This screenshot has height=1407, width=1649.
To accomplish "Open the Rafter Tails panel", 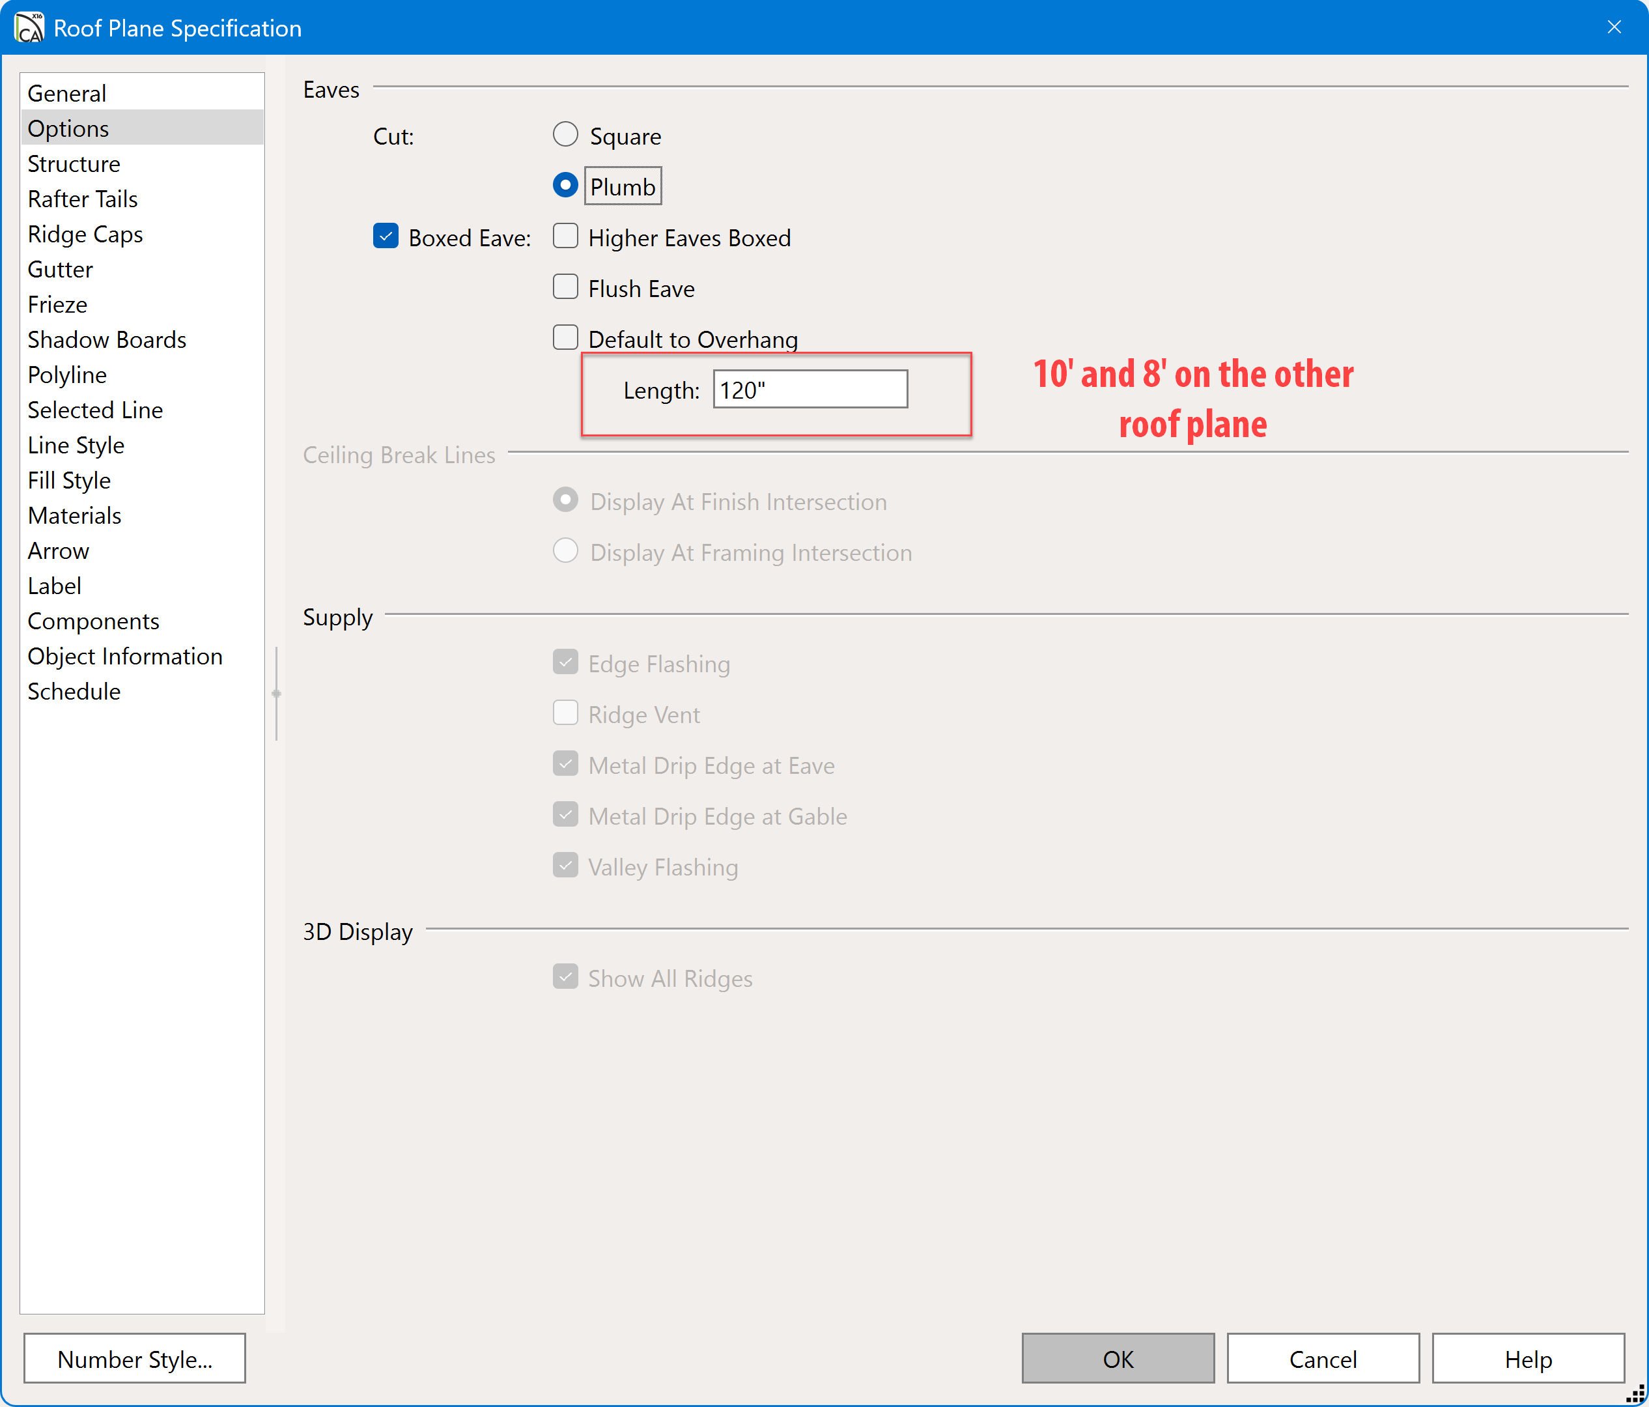I will point(83,199).
